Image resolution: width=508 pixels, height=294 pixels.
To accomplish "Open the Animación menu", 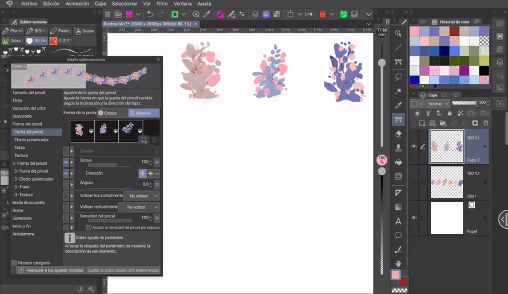I will 77,3.
